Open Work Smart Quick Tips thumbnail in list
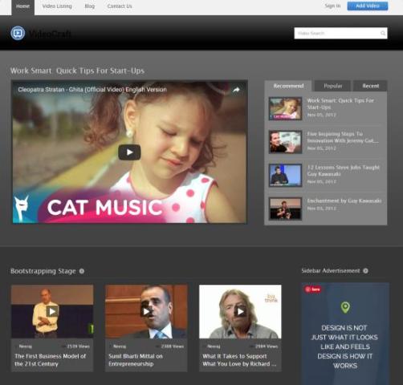Screen dimensions: 403x385 tap(285, 108)
